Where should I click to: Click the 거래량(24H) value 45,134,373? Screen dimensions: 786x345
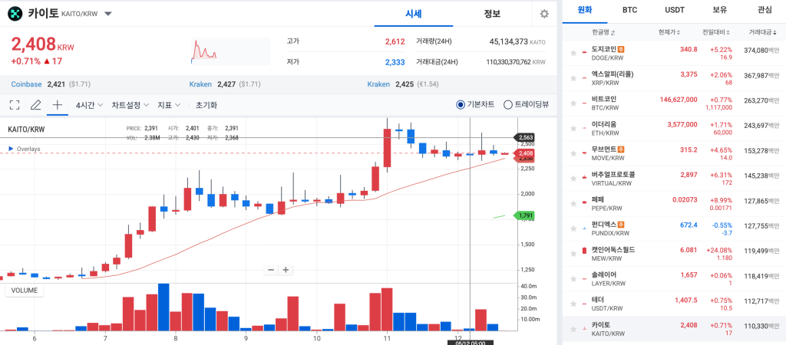coord(508,41)
